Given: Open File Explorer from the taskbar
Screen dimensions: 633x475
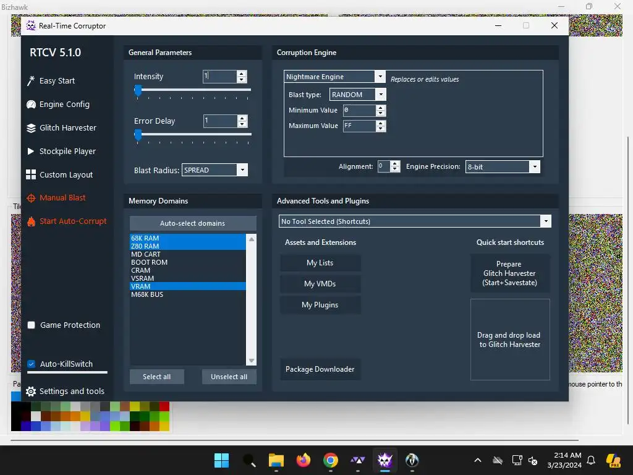Looking at the screenshot, I should (x=276, y=460).
